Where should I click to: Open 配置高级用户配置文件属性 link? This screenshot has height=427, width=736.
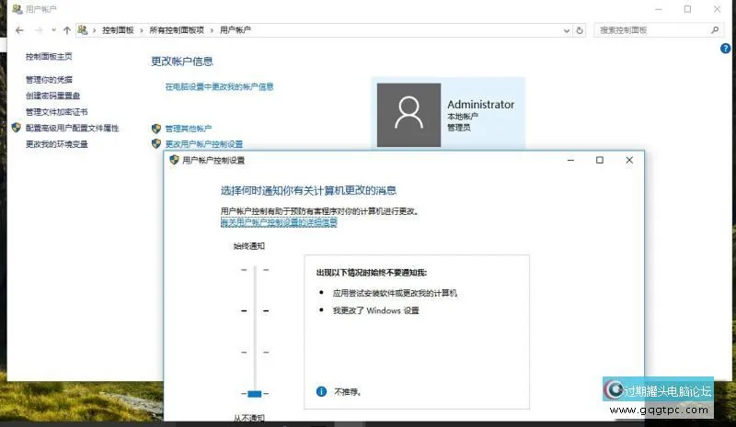(x=72, y=128)
